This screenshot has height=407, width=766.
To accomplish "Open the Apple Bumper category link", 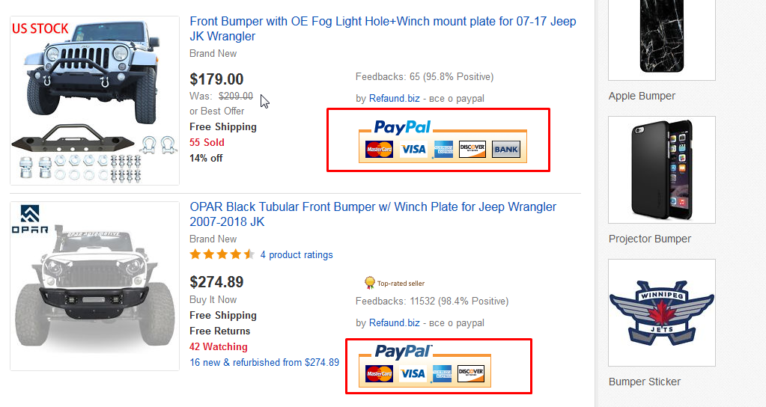I will (x=642, y=96).
